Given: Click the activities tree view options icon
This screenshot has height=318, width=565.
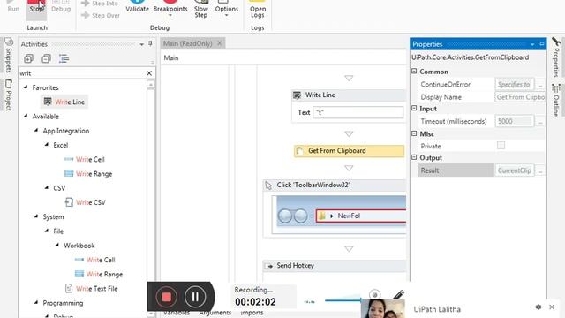Looking at the screenshot, I should tap(64, 58).
